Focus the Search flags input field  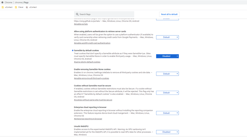(x=105, y=15)
